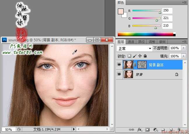189x134 pixels.
Task: Lock all layer attributes
Action: (x=145, y=56)
